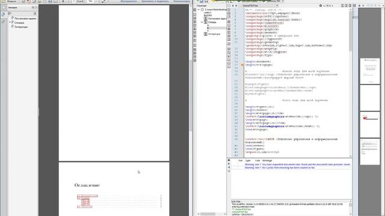This screenshot has width=385, height=216.
Task: Click Reader document vertical scrollbar
Action: tap(191, 95)
